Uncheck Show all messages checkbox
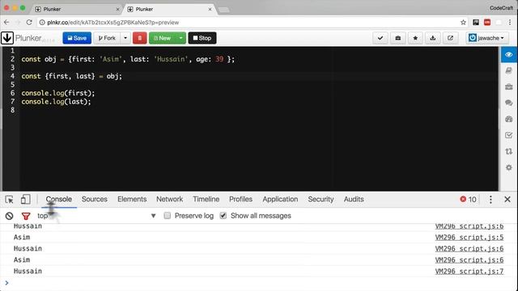The height and width of the screenshot is (291, 518). point(223,216)
